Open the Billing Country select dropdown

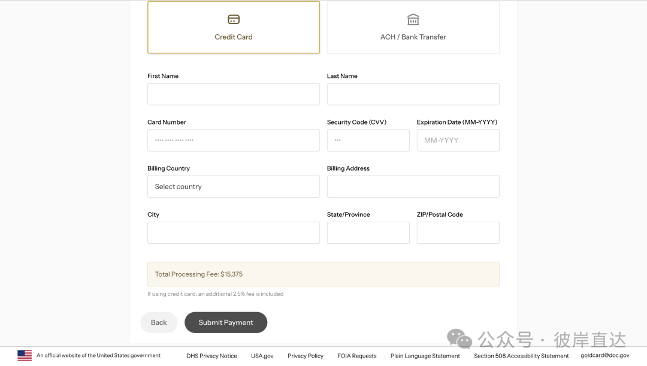pyautogui.click(x=234, y=186)
